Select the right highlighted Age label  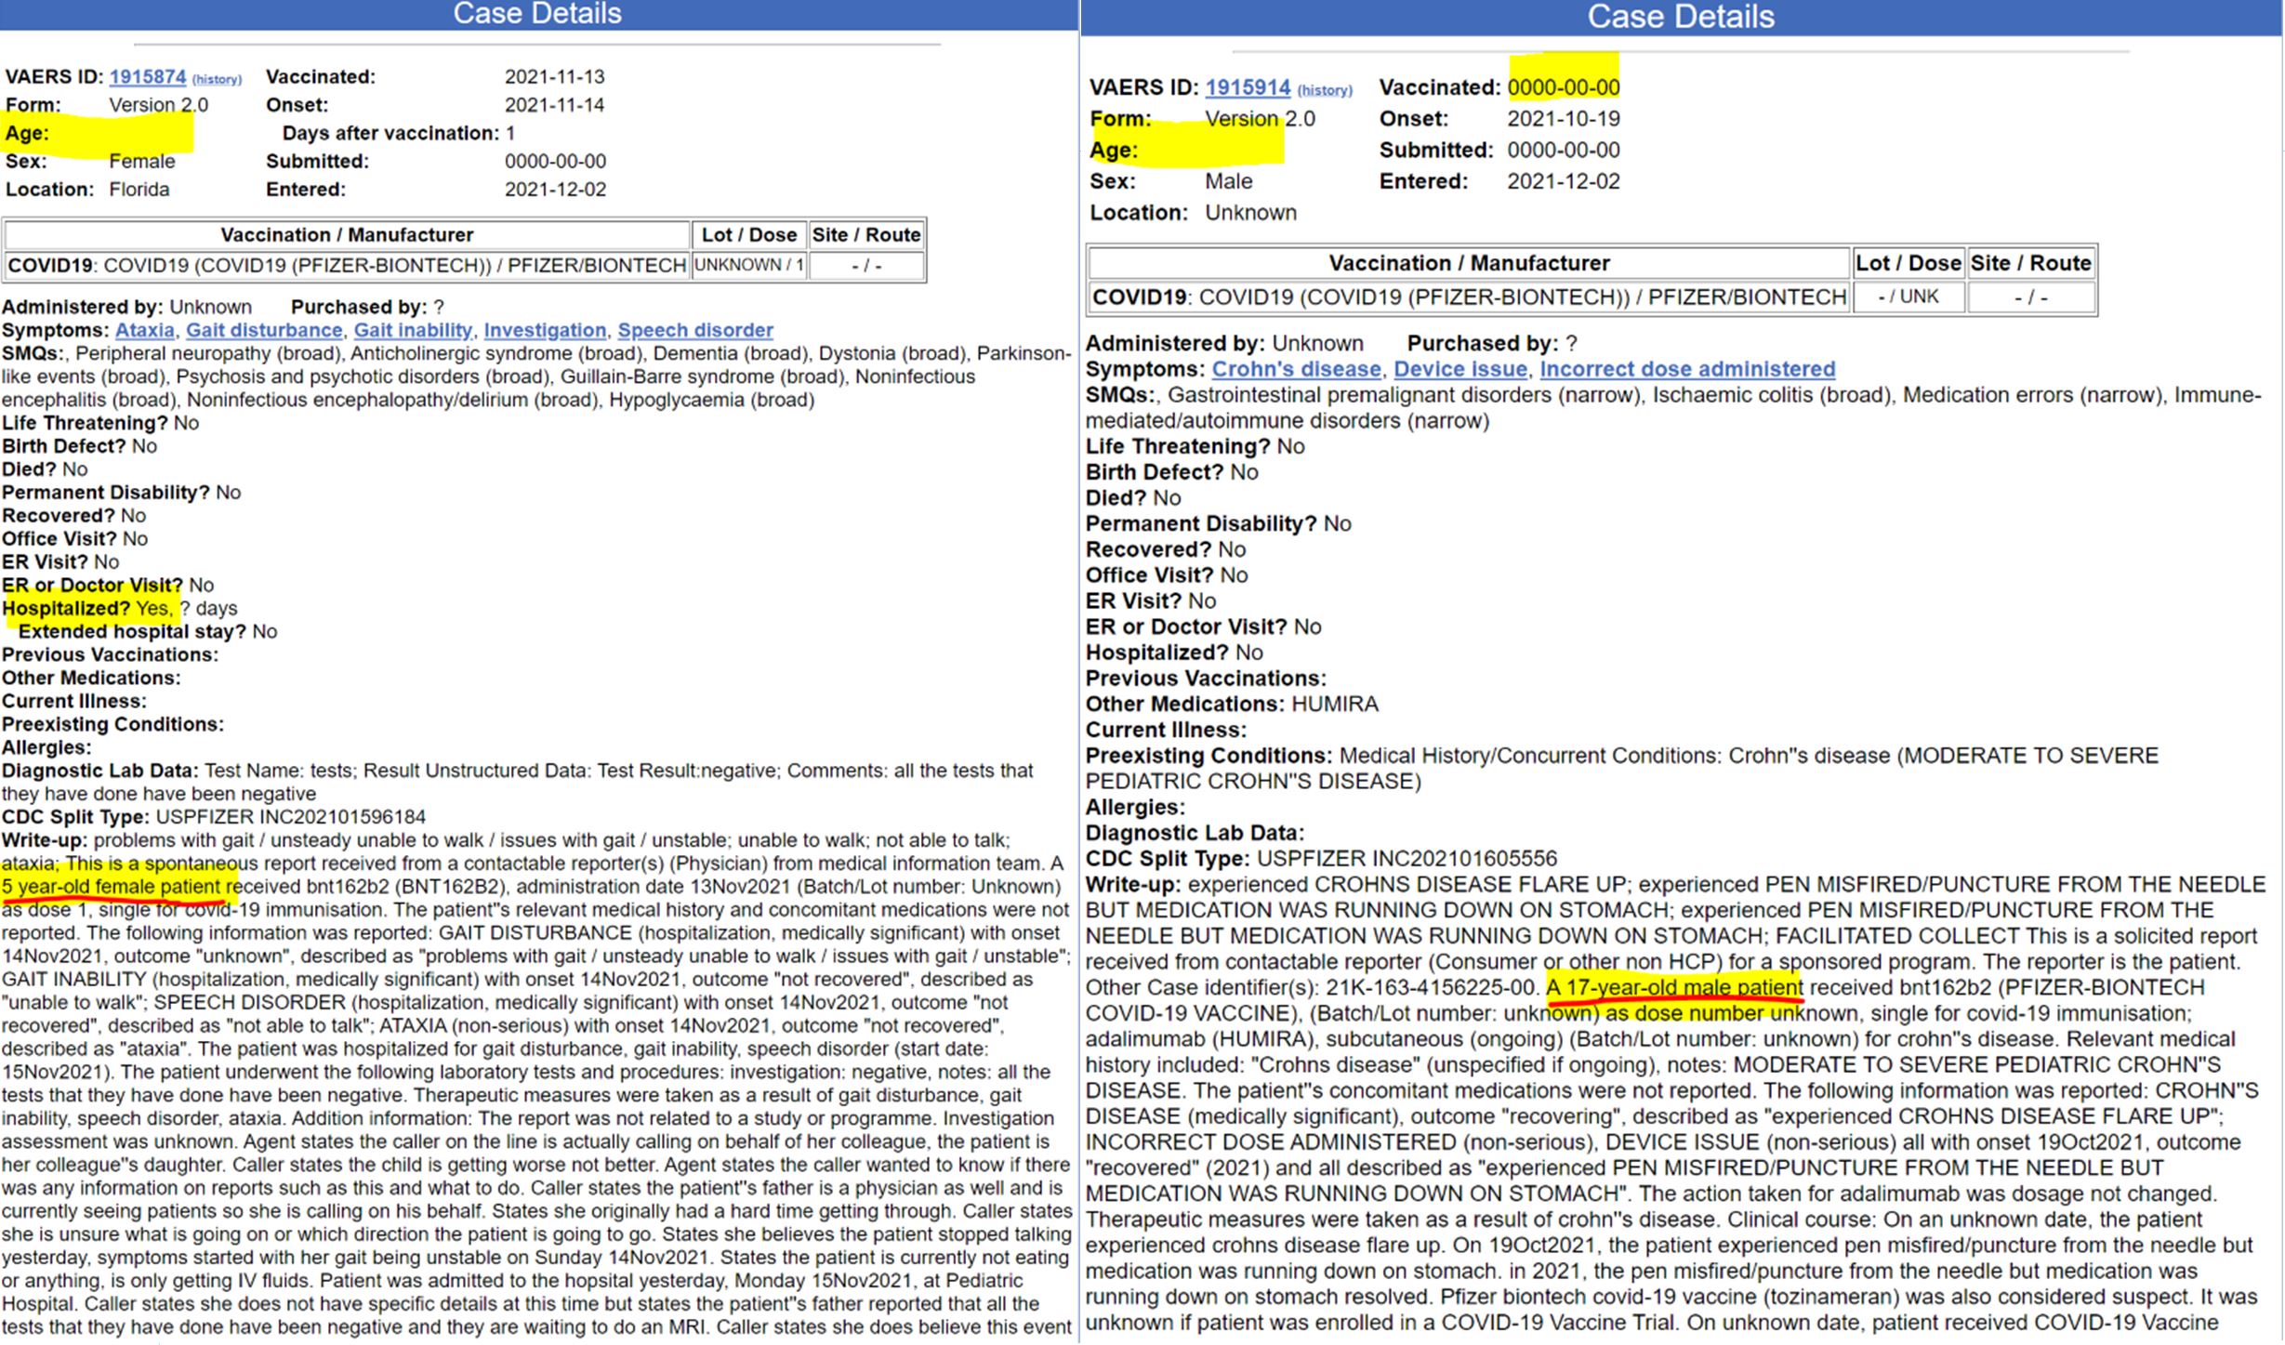pyautogui.click(x=1114, y=150)
